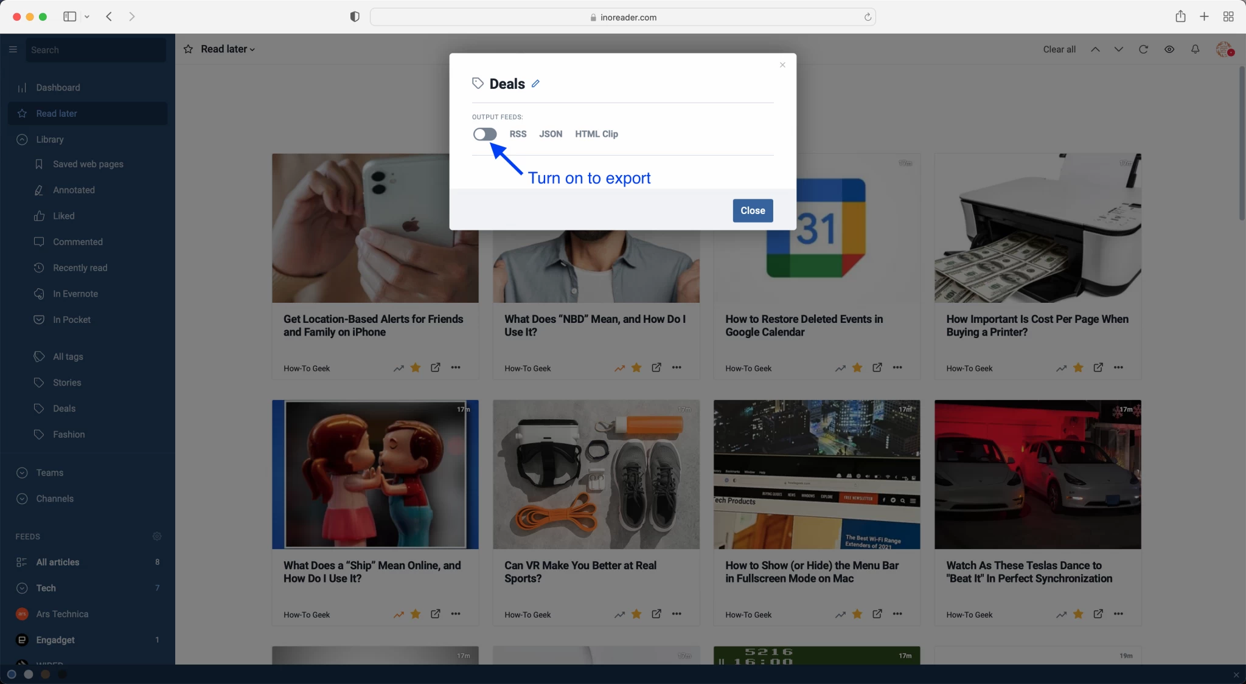The width and height of the screenshot is (1246, 684).
Task: Select the HTML Clip option
Action: pyautogui.click(x=596, y=134)
